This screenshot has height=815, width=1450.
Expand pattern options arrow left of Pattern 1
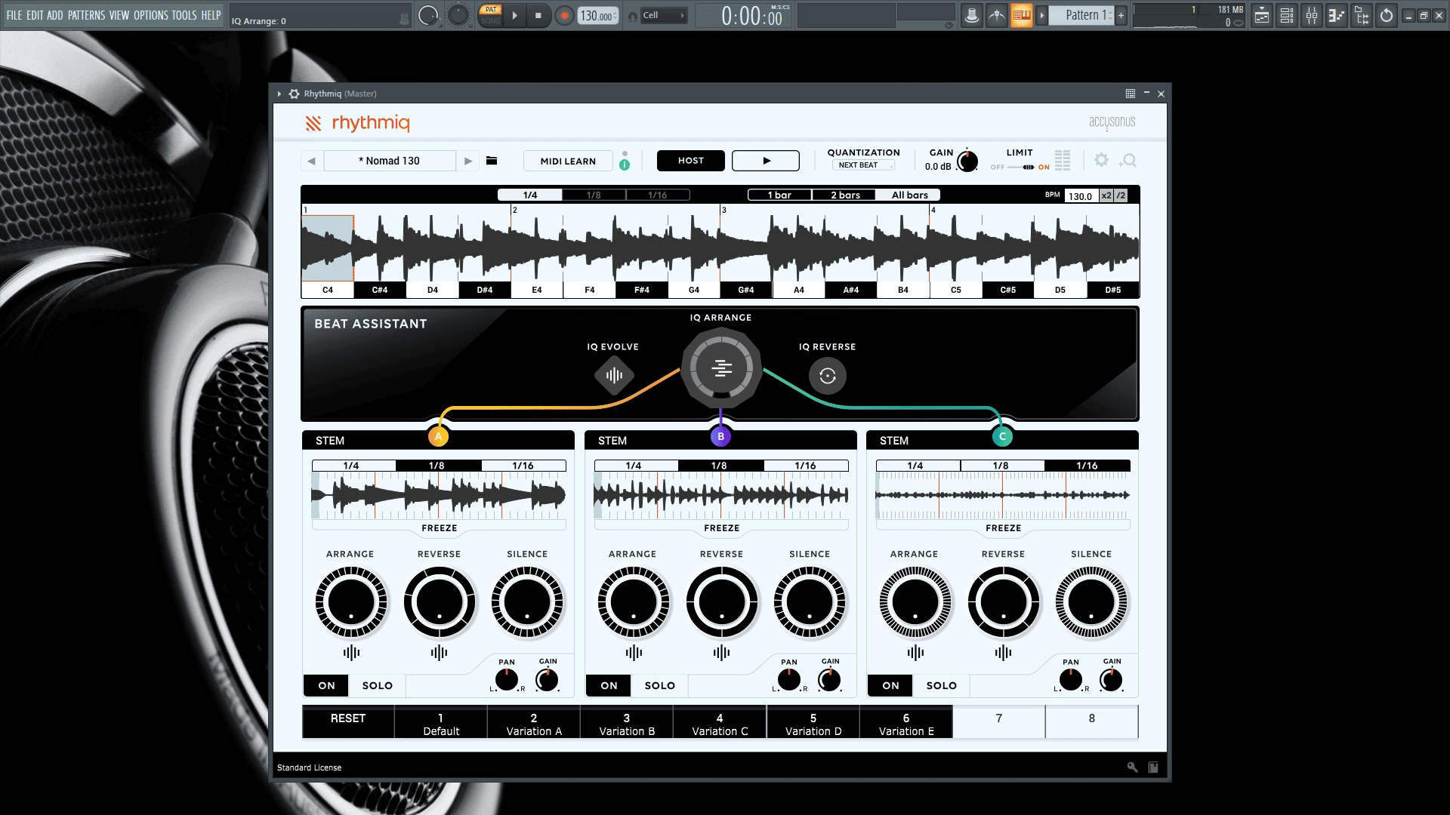[1042, 15]
